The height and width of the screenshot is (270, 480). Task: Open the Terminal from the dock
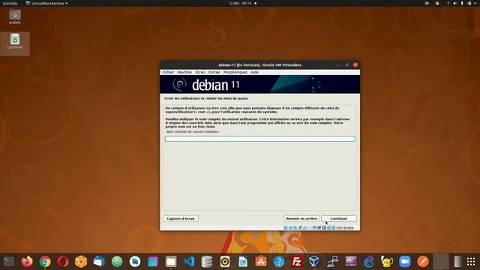pos(9,262)
